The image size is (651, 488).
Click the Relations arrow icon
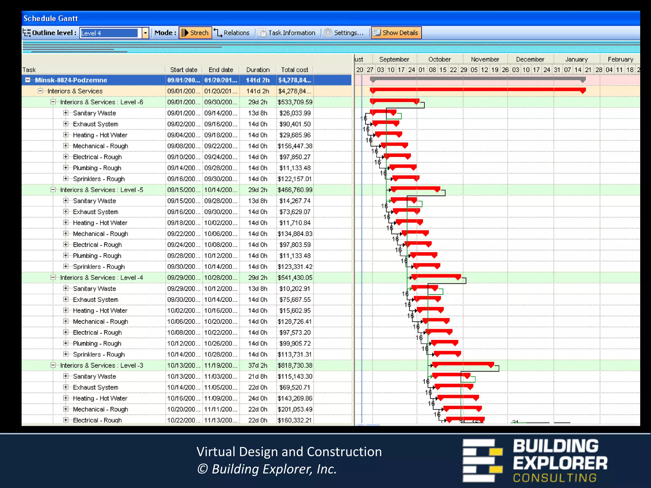click(x=218, y=32)
